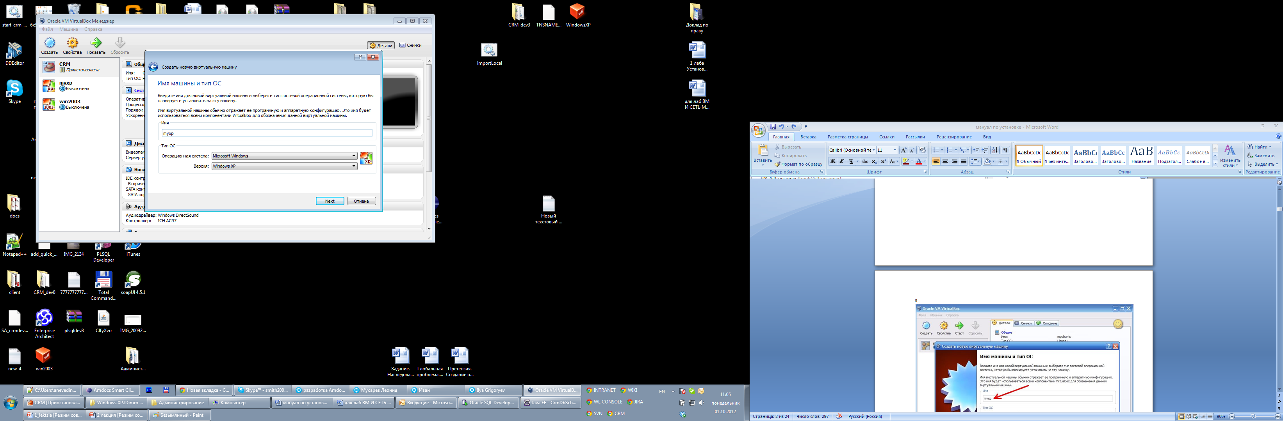Apply Bold (Ж) formatting in Word
This screenshot has width=1283, height=421.
click(x=832, y=161)
